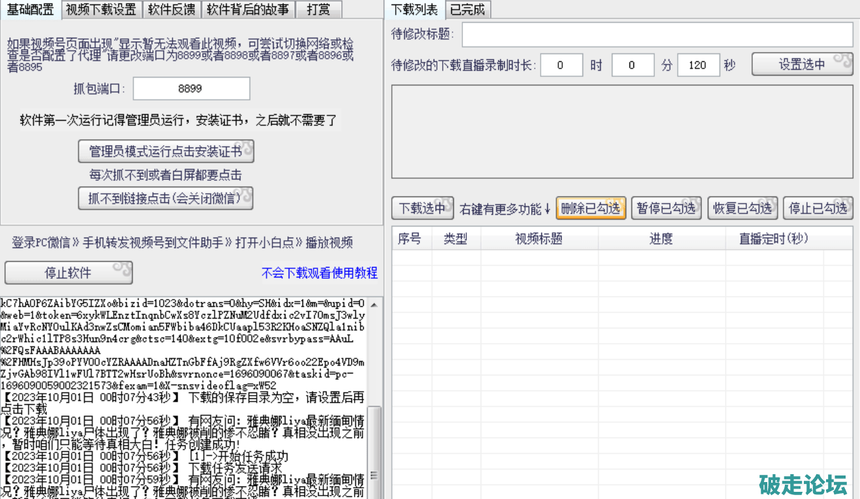Click the 停止已勾选 button
Screen dimensions: 860x499
point(818,208)
